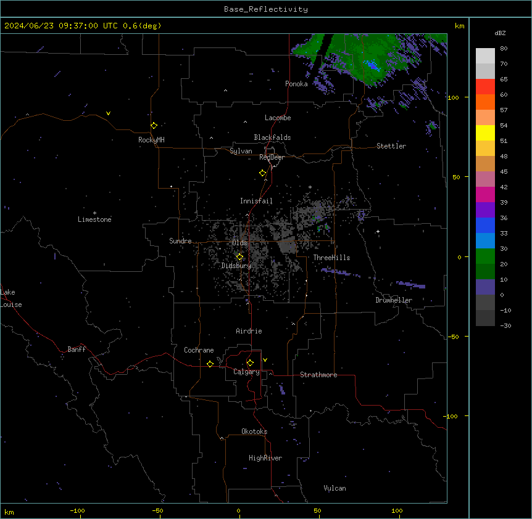Click the Didsbury label
Screen dimensions: 532x519
[236, 266]
